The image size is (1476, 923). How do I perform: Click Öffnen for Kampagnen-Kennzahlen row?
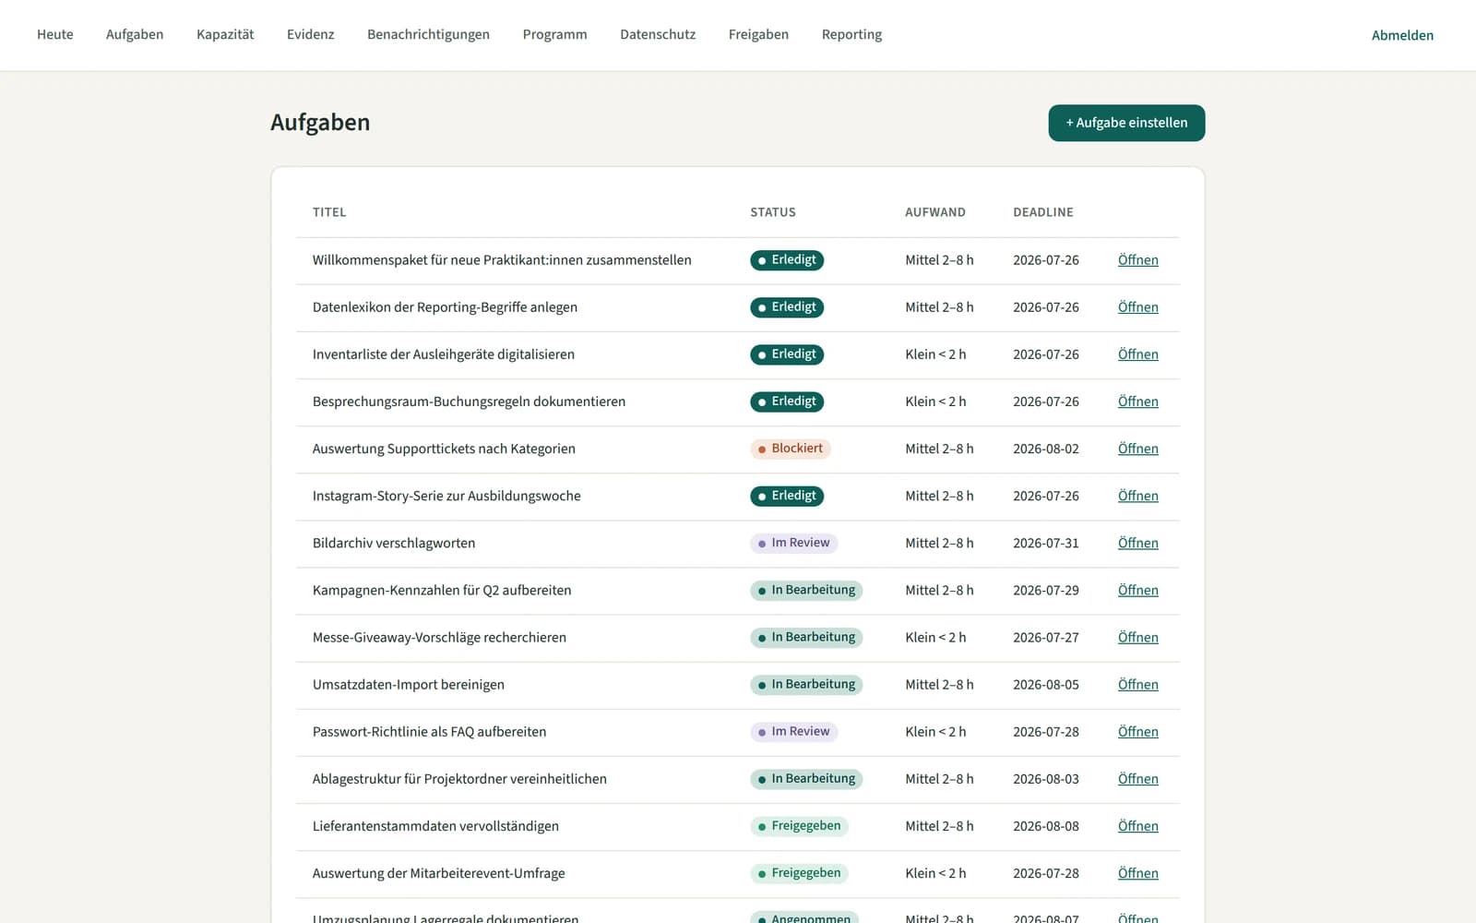[1138, 591]
